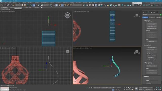Switch to the Link Info button

click(158, 17)
